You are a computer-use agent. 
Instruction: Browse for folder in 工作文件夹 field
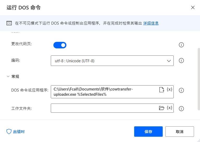[162, 108]
